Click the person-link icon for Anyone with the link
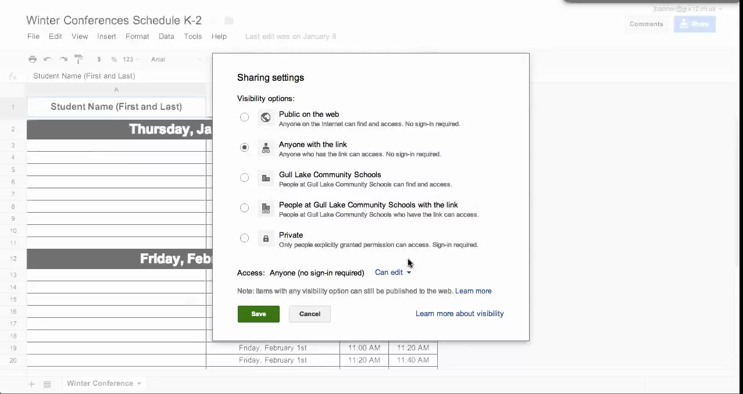743x394 pixels. pyautogui.click(x=266, y=148)
